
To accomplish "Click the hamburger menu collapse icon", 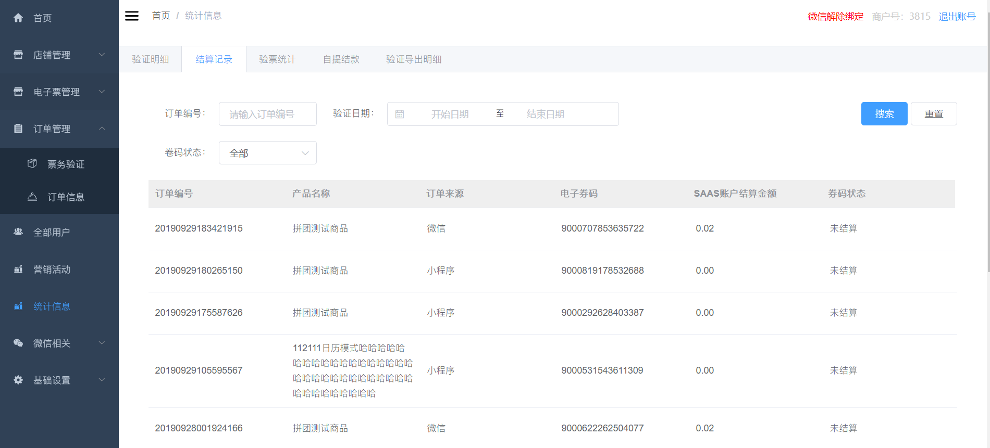I will 132,16.
